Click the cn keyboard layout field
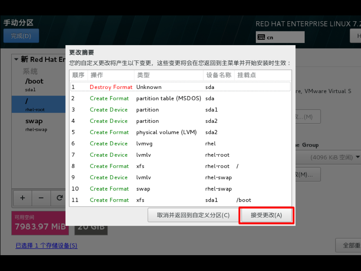361x271 pixels. click(280, 37)
